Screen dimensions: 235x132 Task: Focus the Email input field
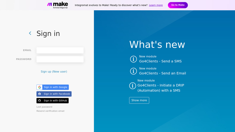(x=60, y=50)
